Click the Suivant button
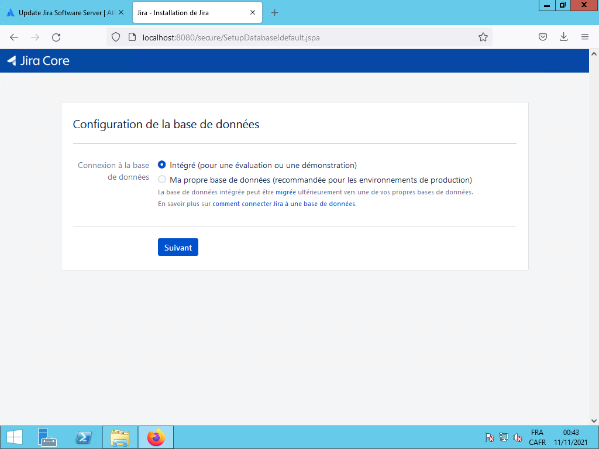 point(178,248)
